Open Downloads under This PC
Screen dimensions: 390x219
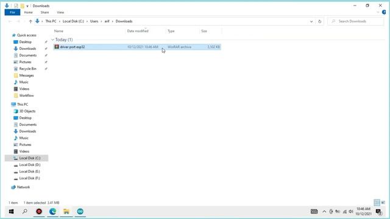coord(27,131)
